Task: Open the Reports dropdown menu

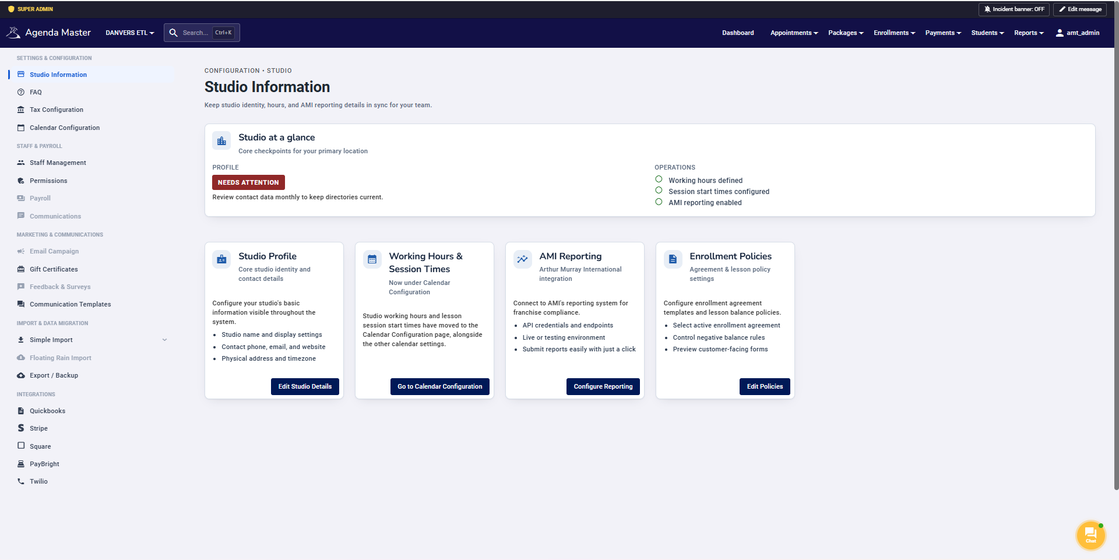Action: point(1029,33)
